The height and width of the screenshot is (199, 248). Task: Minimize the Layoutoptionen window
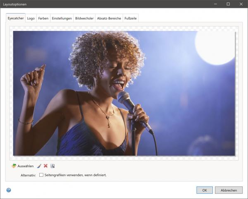click(x=216, y=4)
